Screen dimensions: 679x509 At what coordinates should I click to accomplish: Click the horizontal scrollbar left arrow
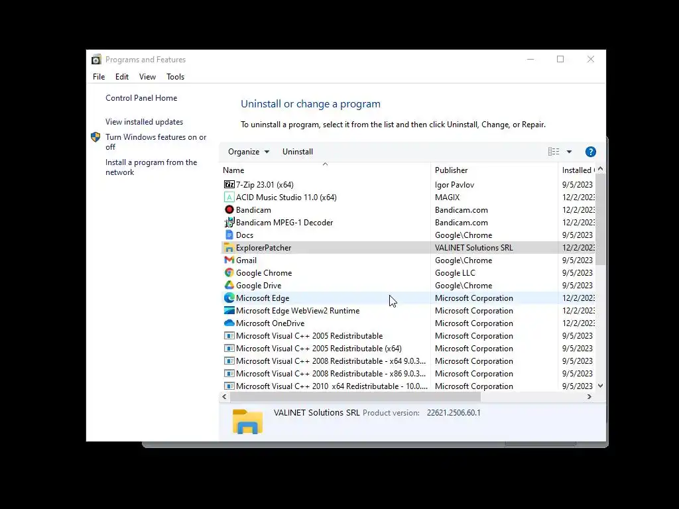224,396
